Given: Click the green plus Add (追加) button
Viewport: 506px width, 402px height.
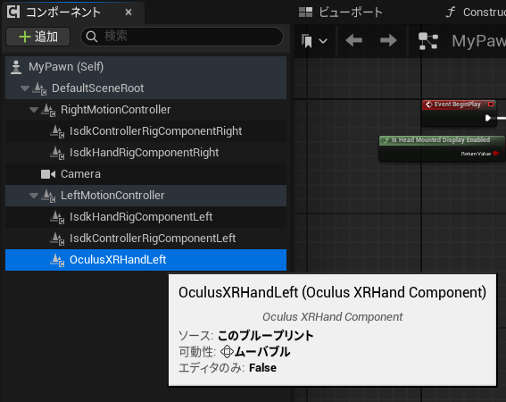Looking at the screenshot, I should [x=37, y=37].
